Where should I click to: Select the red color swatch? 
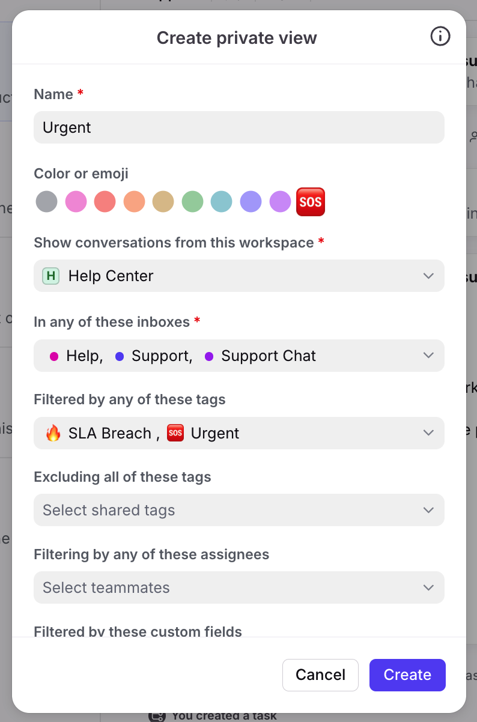click(x=105, y=202)
